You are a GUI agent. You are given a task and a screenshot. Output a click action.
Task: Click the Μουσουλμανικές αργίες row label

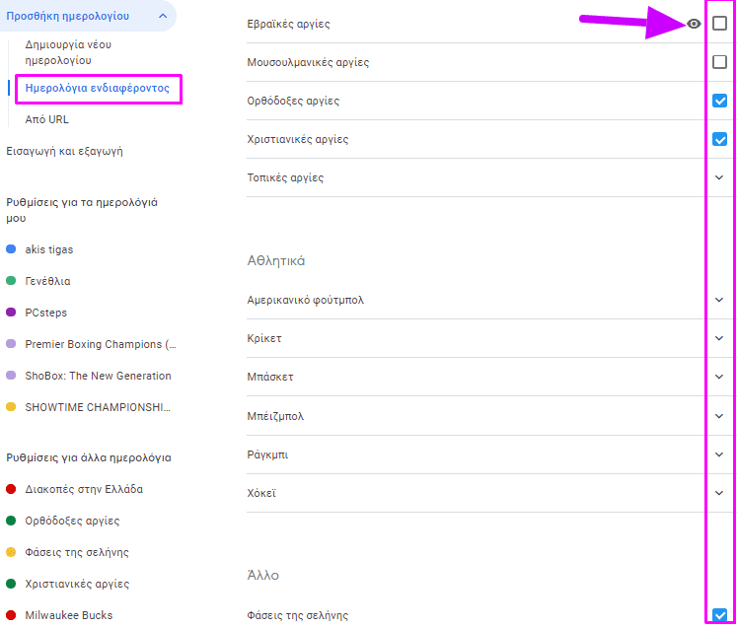click(x=309, y=62)
